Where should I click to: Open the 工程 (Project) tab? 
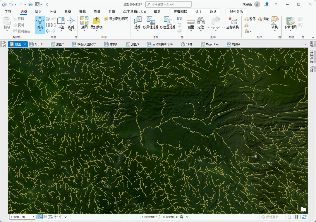[8, 12]
